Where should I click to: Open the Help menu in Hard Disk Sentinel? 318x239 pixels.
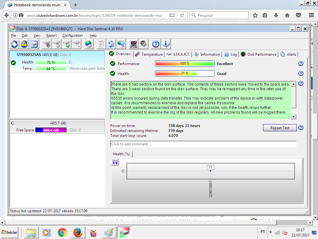pos(93,35)
